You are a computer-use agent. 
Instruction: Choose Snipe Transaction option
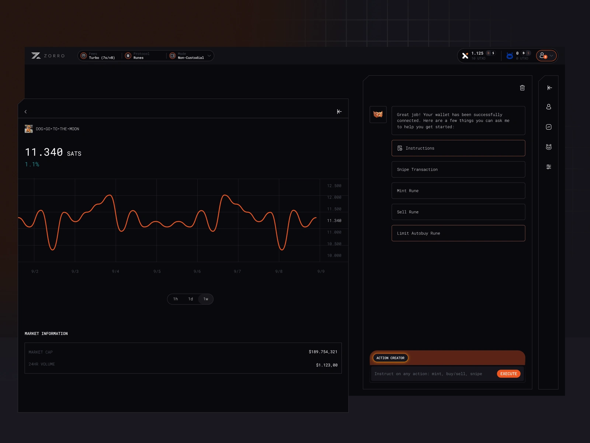coord(458,169)
